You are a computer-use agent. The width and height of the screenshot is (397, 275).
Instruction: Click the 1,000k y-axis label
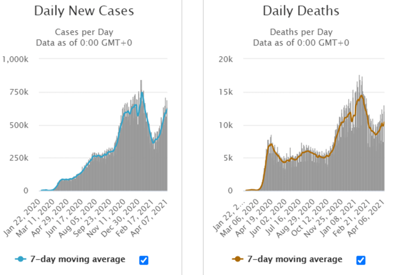coord(16,59)
